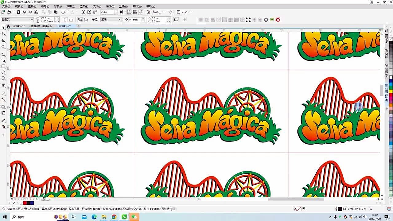Set page orientation to Landscape
Image resolution: width=393 pixels, height=221 pixels.
[x=71, y=20]
